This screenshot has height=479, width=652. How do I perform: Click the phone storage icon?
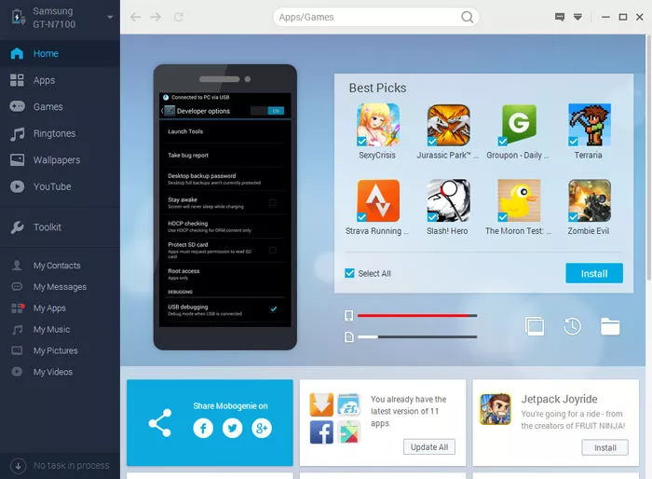[x=349, y=315]
